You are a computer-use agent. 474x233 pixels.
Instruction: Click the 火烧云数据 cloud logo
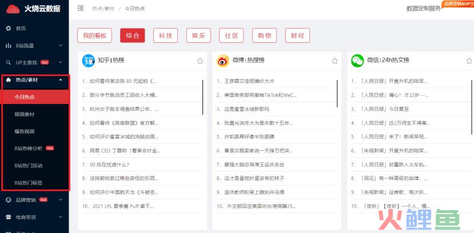click(13, 9)
